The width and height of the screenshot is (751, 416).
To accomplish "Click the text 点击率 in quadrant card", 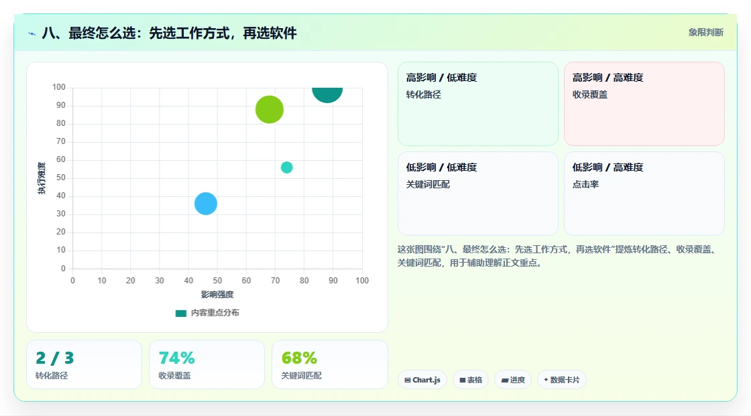I will [x=585, y=184].
